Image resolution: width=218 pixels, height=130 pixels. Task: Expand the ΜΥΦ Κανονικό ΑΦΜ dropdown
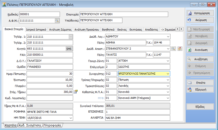point(168,98)
